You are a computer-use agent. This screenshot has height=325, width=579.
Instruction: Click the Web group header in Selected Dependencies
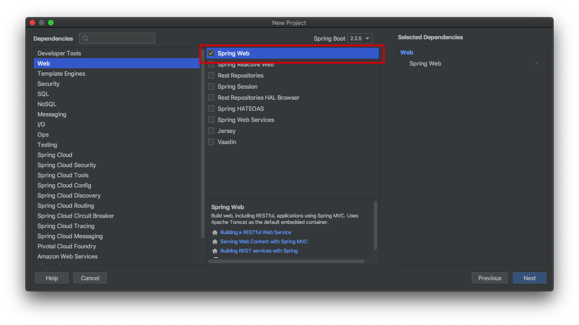point(407,53)
